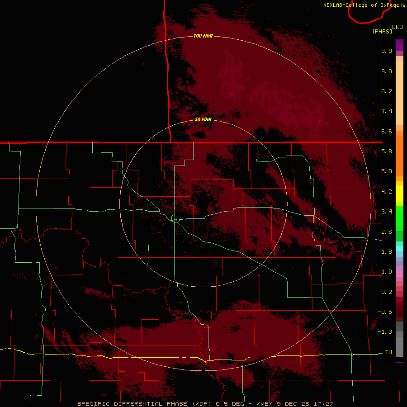Viewport: 407px width, 407px height.
Task: Click the 1.8 value on the color scale
Action: pos(387,252)
